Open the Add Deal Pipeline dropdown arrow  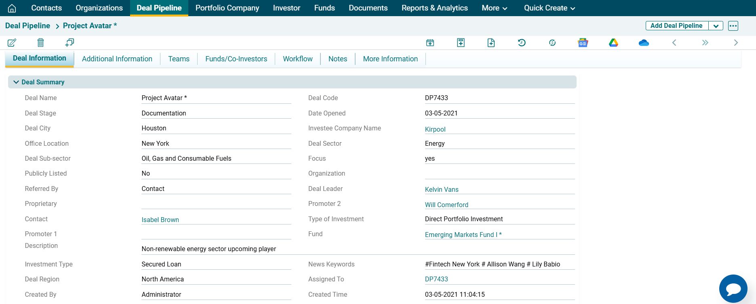[716, 26]
